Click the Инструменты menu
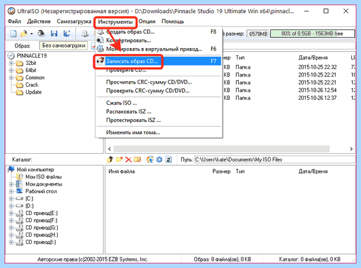The image size is (361, 268). [115, 22]
